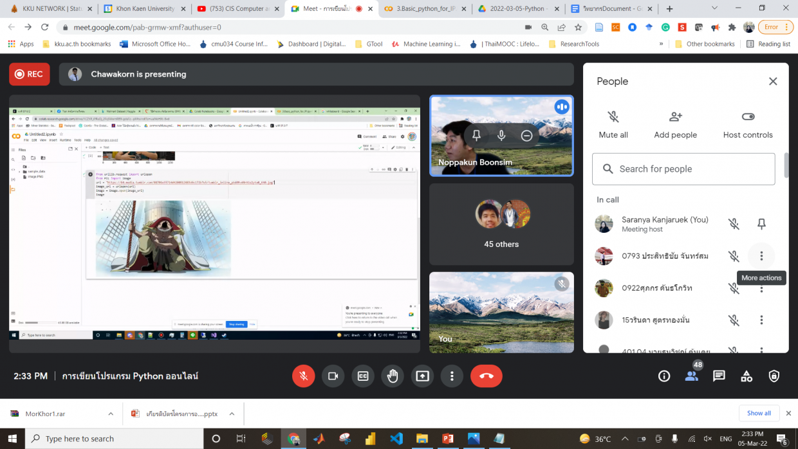Open more options menu in call bar
This screenshot has height=449, width=798.
[452, 376]
